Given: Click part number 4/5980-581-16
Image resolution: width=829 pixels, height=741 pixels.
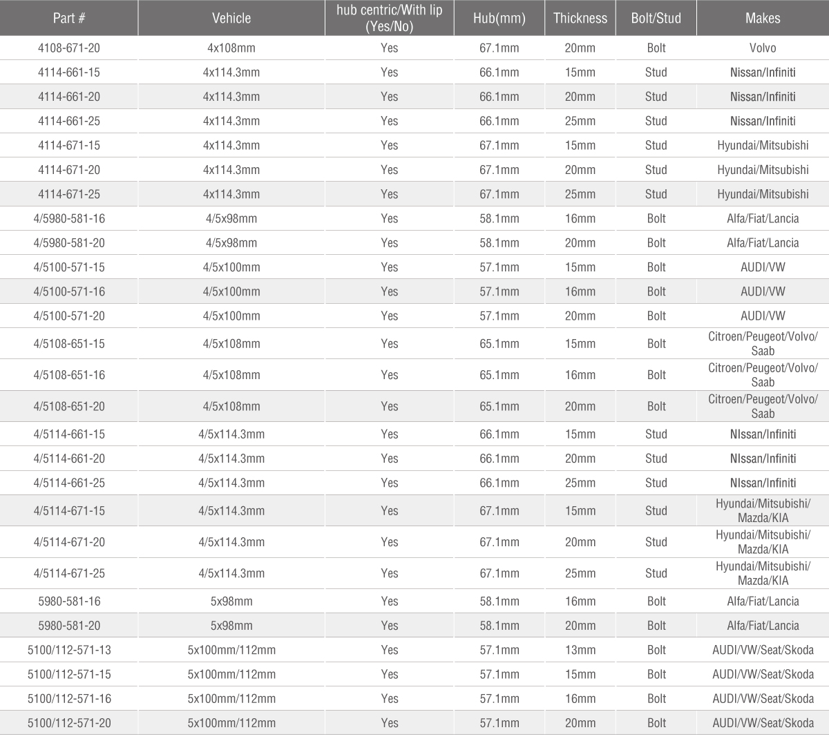Looking at the screenshot, I should (69, 218).
